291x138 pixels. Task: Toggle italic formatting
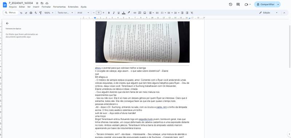113,13
